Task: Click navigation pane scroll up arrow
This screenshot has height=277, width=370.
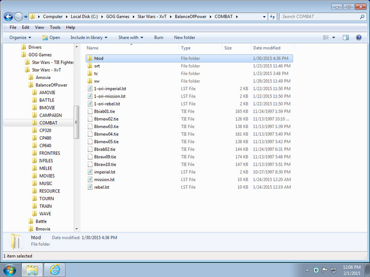Action: tap(77, 47)
